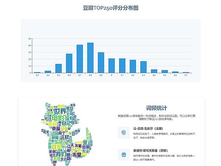Click the word 自己 in word cloud

click(66, 123)
